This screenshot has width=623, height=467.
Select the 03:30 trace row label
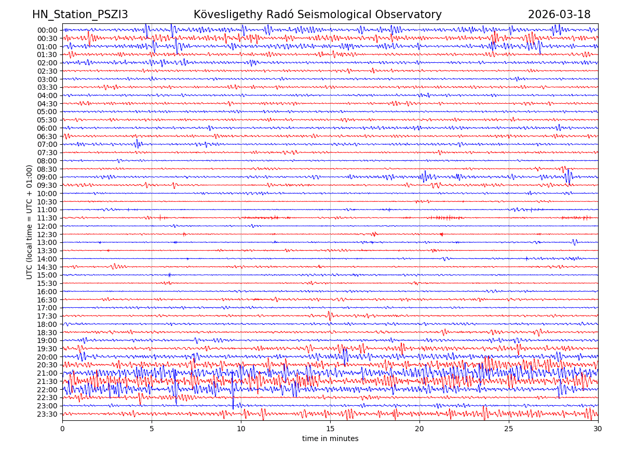click(x=47, y=87)
